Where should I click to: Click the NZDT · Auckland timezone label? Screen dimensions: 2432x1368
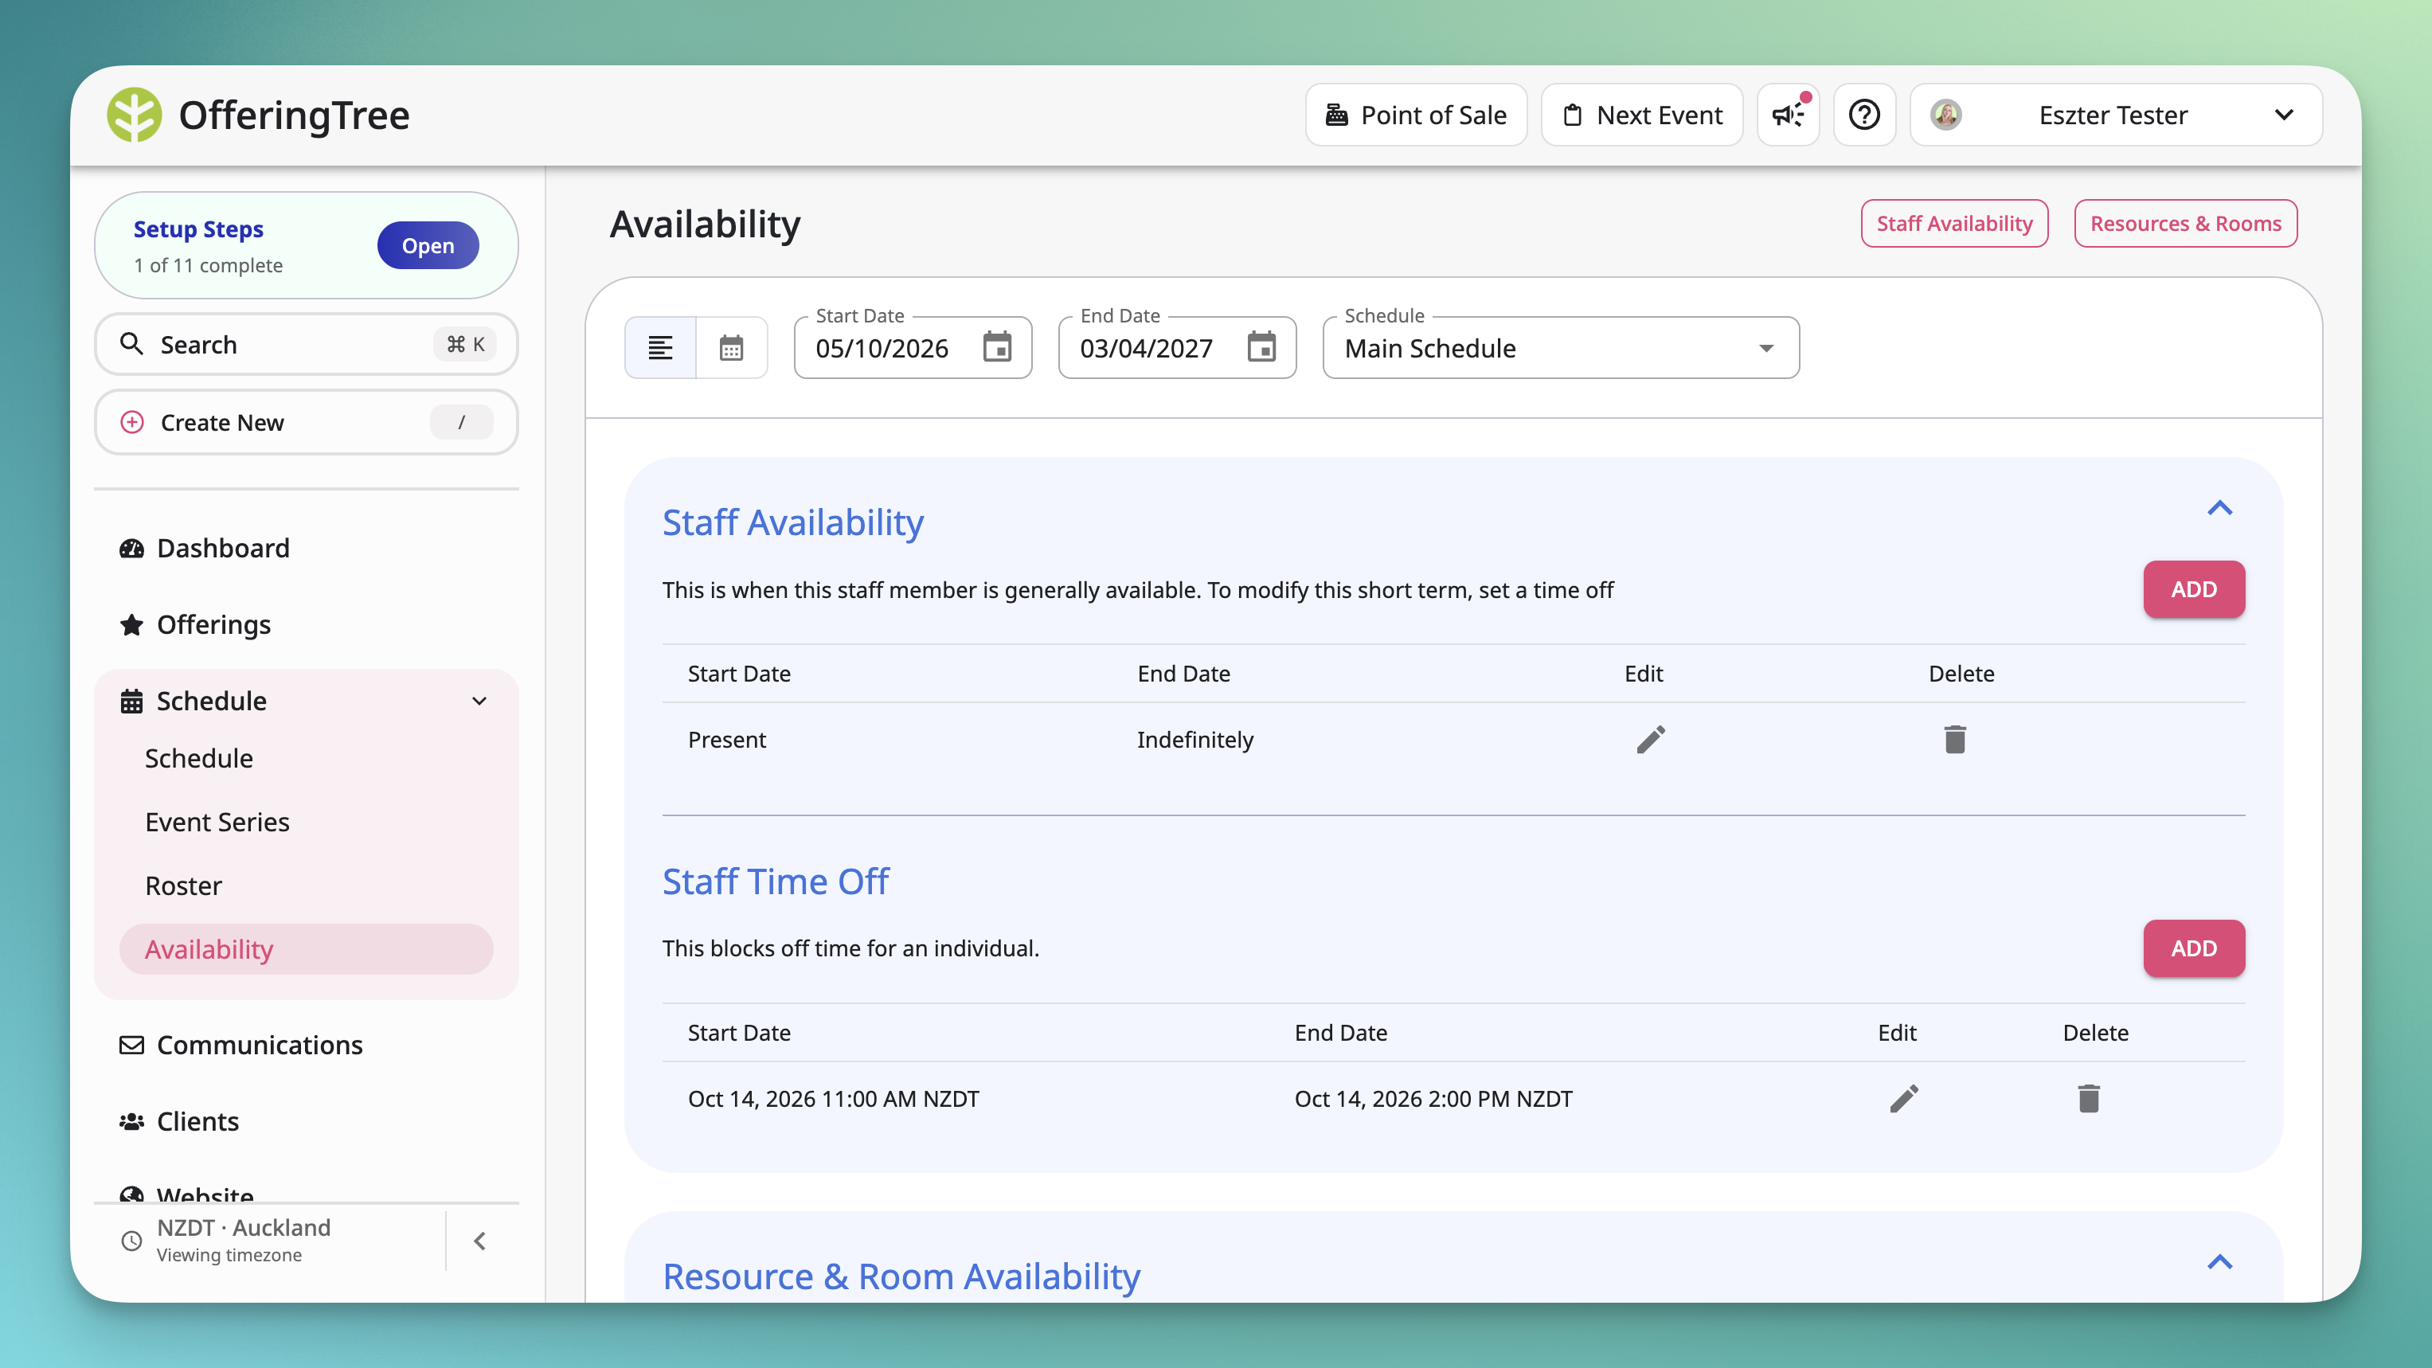coord(244,1227)
